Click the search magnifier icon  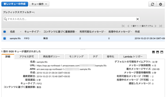coord(5,19)
